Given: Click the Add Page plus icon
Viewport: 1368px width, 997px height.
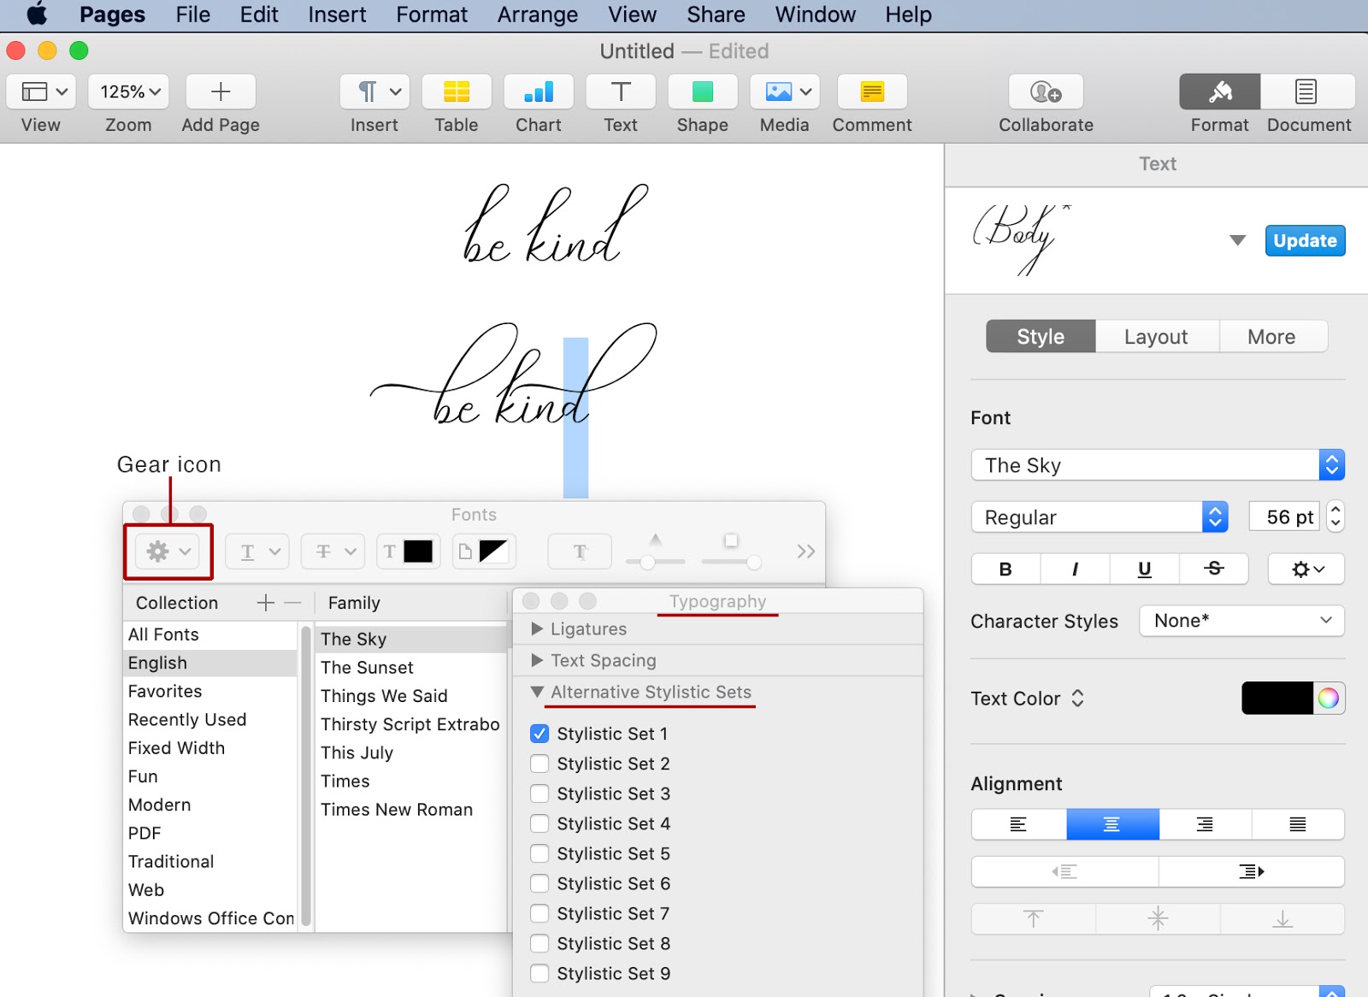Looking at the screenshot, I should tap(221, 91).
